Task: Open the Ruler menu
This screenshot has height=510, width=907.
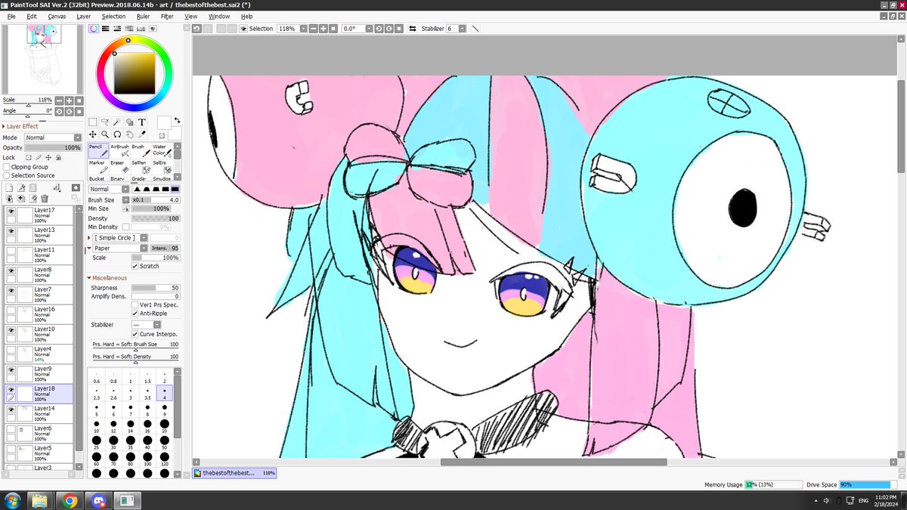Action: coord(143,16)
